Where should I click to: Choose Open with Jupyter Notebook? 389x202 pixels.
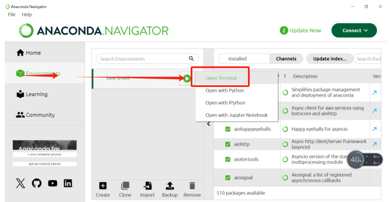tap(237, 115)
